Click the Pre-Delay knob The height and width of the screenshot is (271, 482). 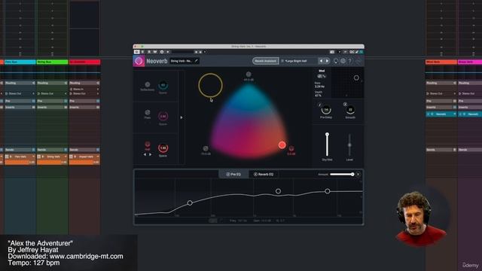pos(326,110)
